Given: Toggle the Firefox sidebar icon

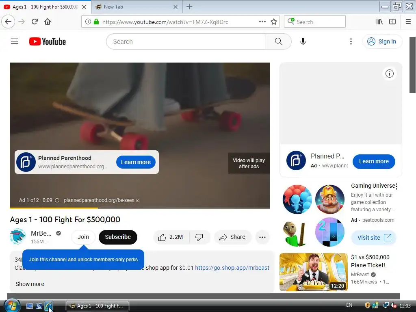Looking at the screenshot, I should [x=392, y=22].
